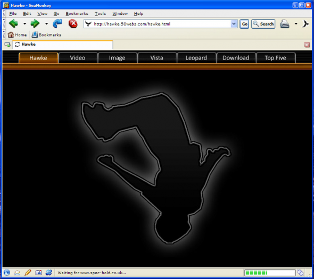The height and width of the screenshot is (279, 314).
Task: Click the Search button
Action: (x=263, y=24)
